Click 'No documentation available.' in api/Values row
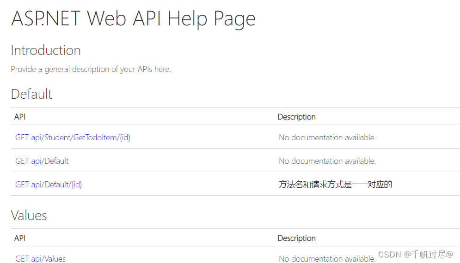The width and height of the screenshot is (460, 263). [327, 258]
